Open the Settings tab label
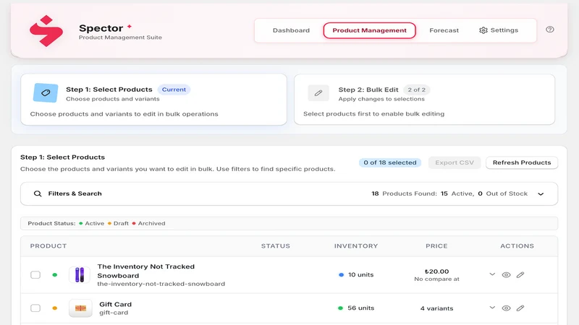Screen dimensions: 579x325 pyautogui.click(x=504, y=30)
